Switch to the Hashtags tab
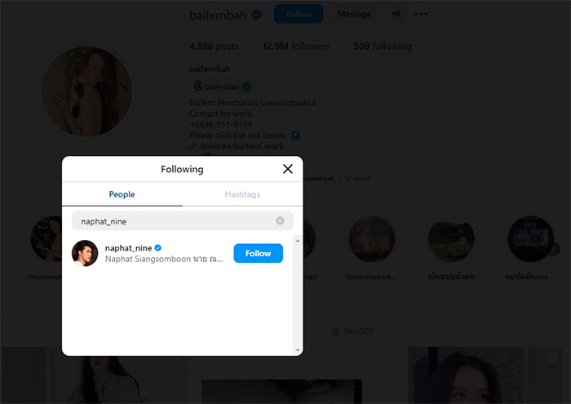571x404 pixels. coord(242,194)
